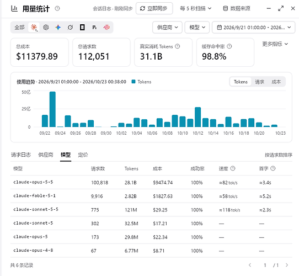This screenshot has height=276, width=299.
Task: Toggle the Tokens legend swatch
Action: pyautogui.click(x=134, y=82)
